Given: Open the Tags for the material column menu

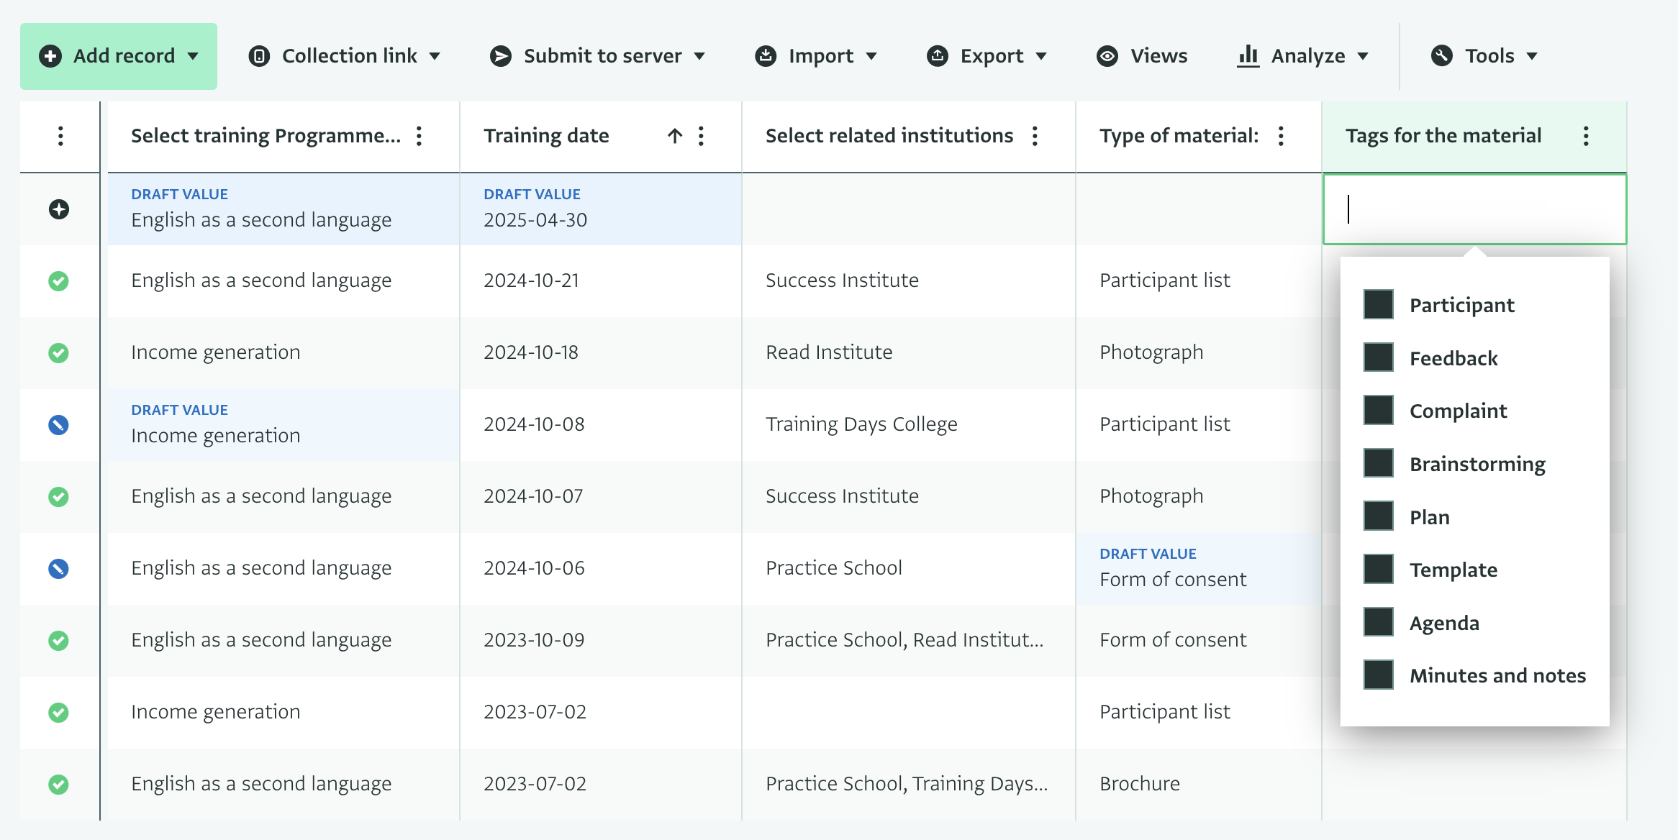Looking at the screenshot, I should point(1586,136).
